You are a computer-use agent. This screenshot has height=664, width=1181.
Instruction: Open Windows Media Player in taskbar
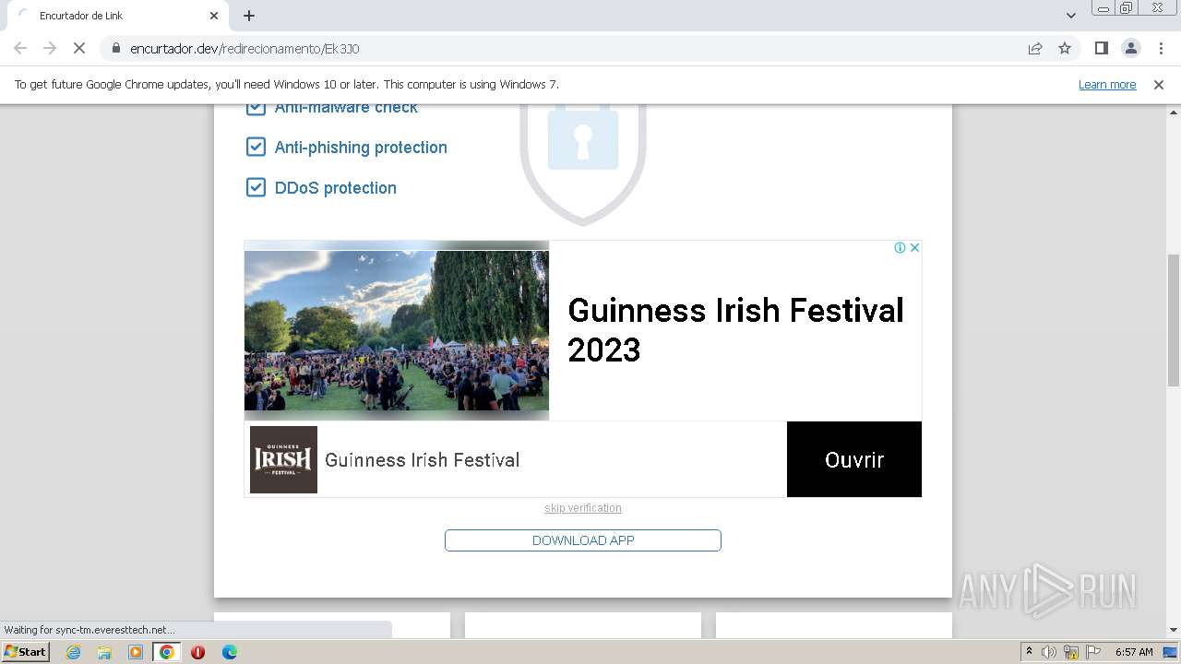[x=136, y=652]
